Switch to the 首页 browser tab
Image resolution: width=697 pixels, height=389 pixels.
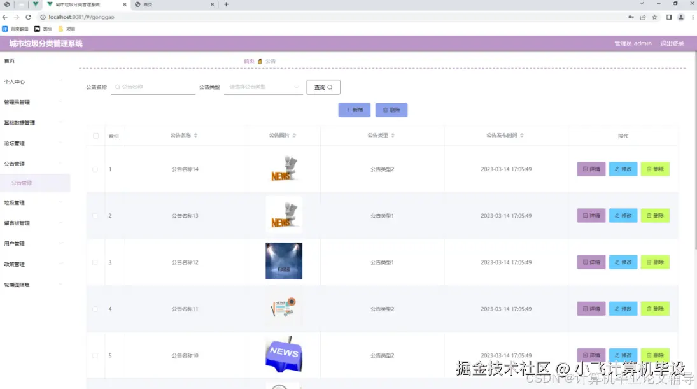pos(173,4)
